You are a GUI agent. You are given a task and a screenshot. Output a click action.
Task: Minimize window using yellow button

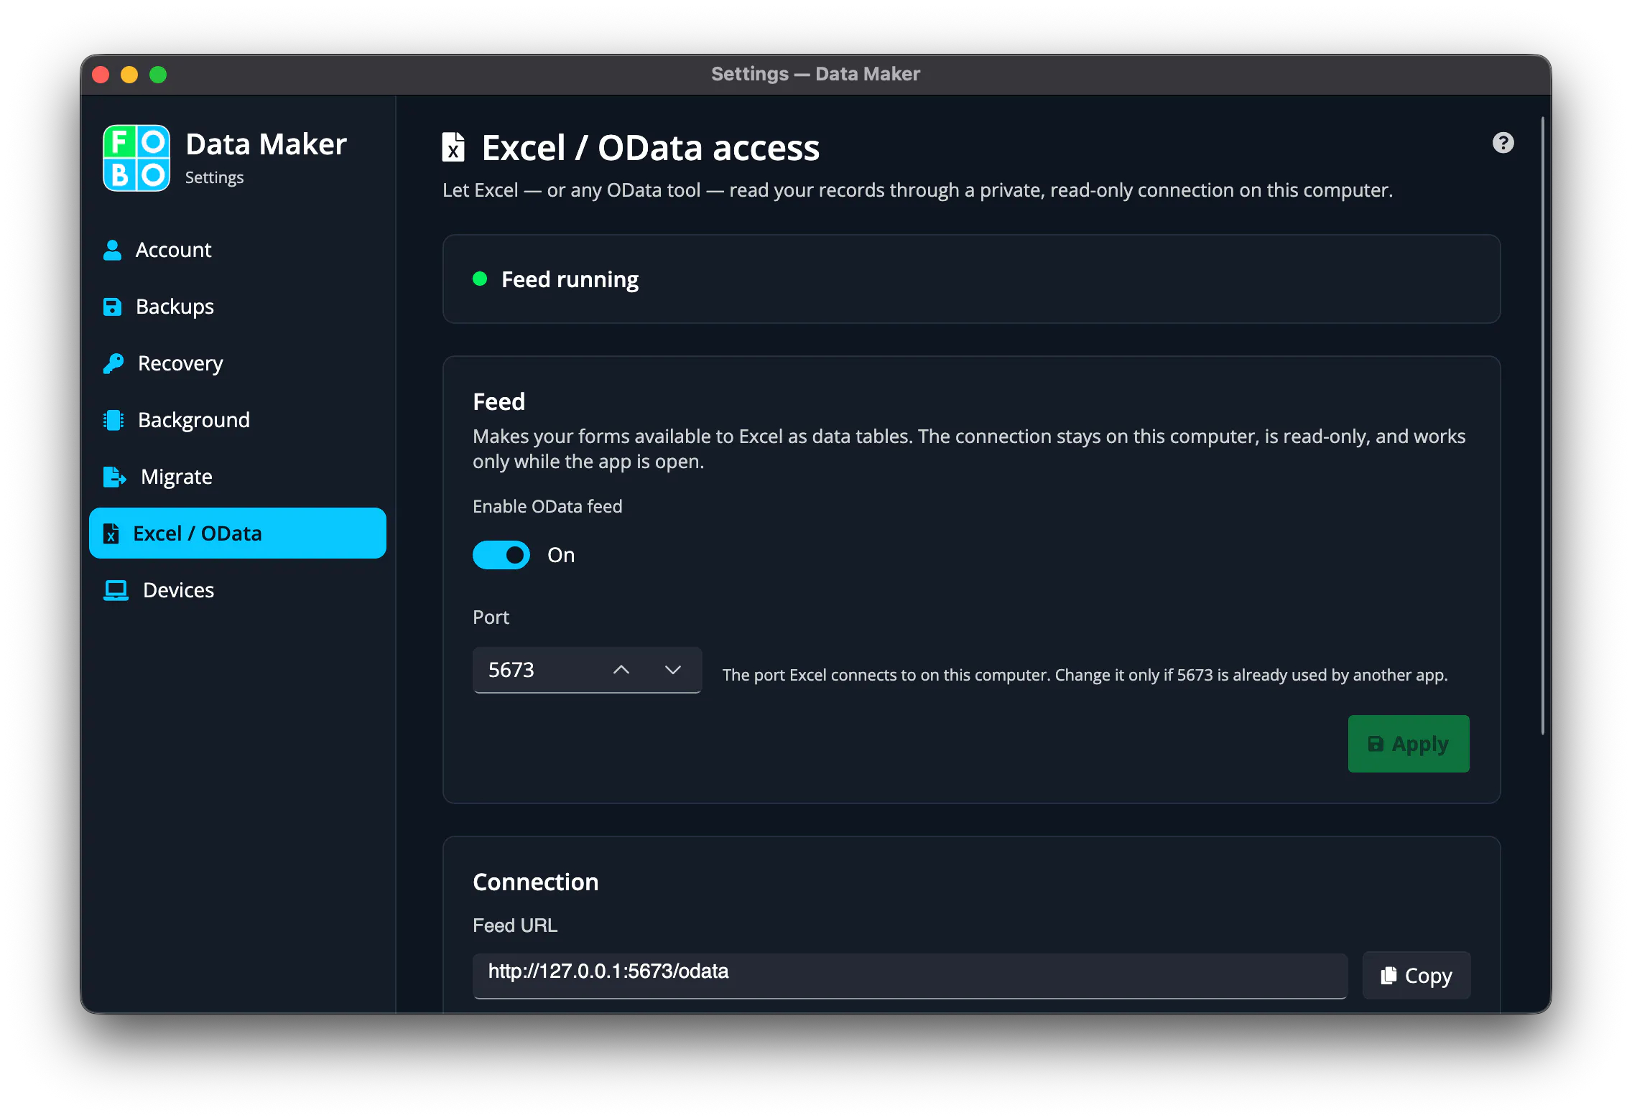129,75
